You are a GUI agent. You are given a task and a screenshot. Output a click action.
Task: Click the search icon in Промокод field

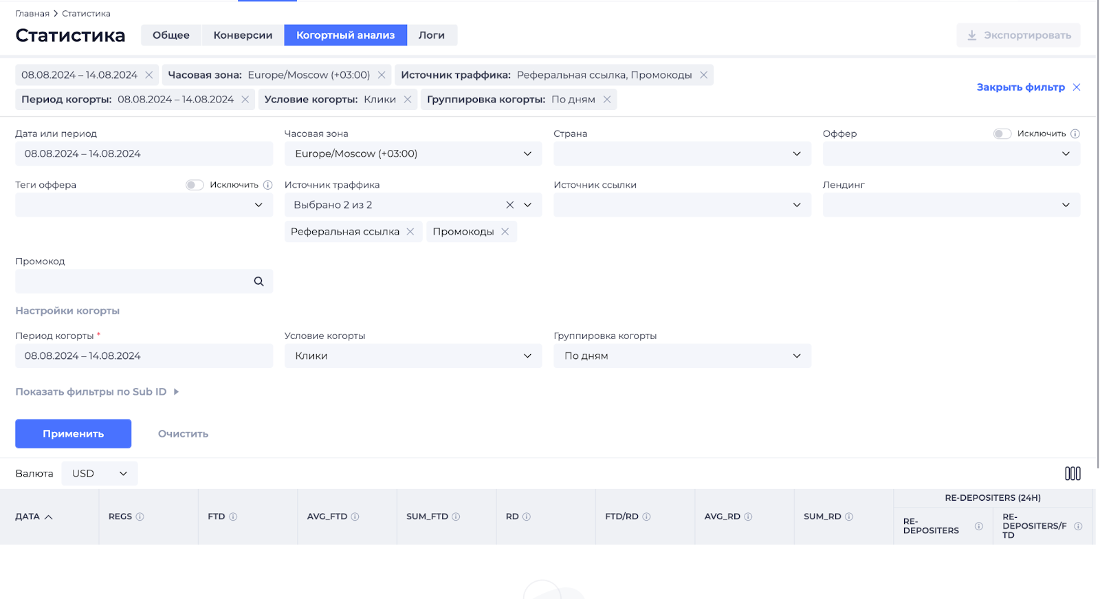click(x=258, y=281)
